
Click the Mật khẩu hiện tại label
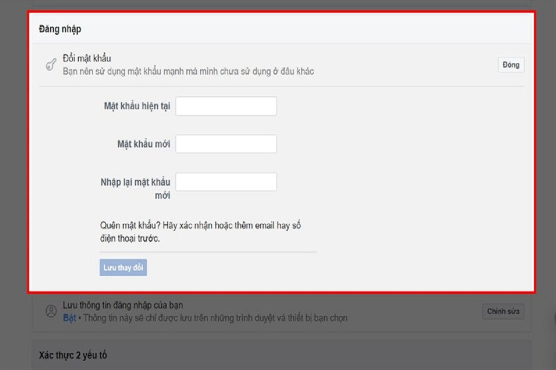[137, 106]
